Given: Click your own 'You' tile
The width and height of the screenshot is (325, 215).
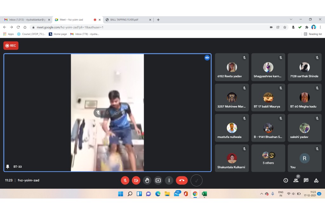Looking at the screenshot, I should pos(304,158).
